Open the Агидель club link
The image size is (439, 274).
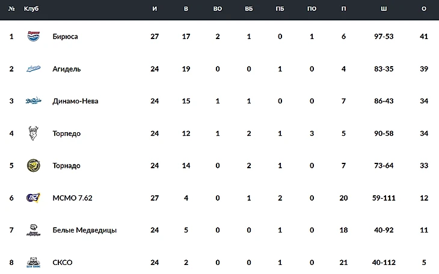click(x=67, y=69)
